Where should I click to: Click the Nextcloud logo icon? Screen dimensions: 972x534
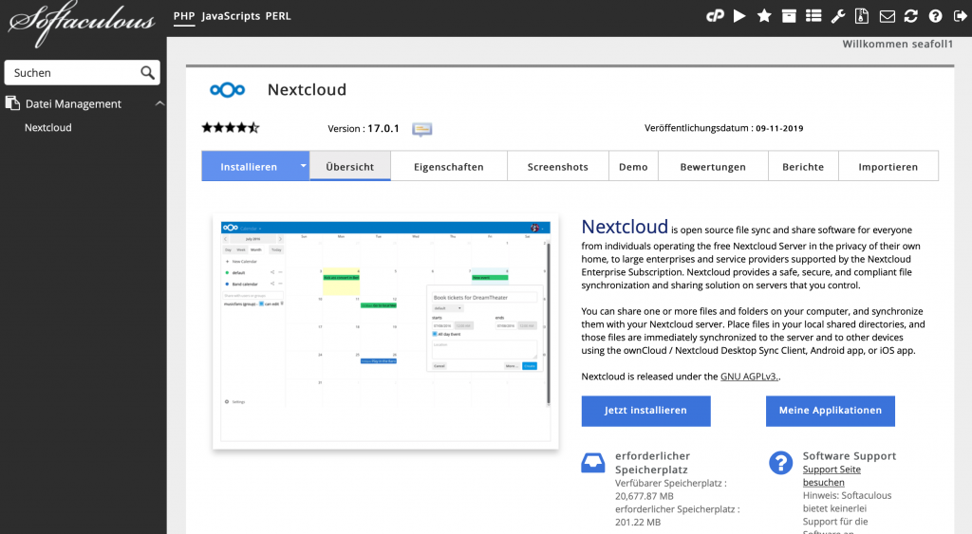click(x=227, y=90)
